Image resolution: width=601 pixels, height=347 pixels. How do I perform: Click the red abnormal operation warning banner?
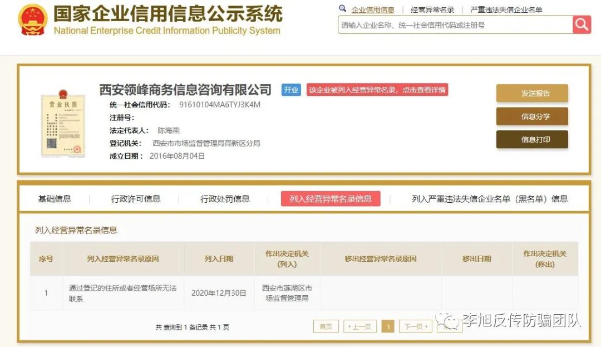click(377, 90)
